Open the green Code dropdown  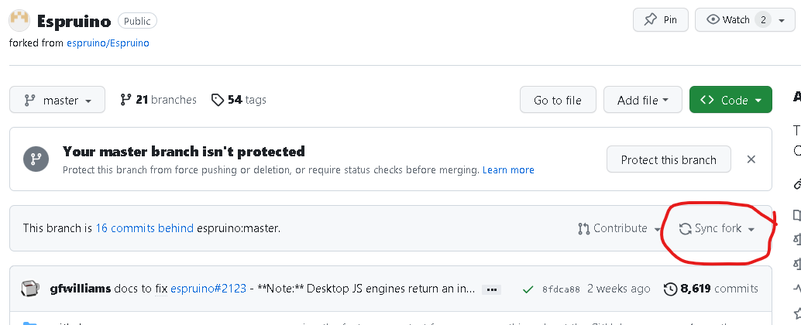click(x=731, y=100)
